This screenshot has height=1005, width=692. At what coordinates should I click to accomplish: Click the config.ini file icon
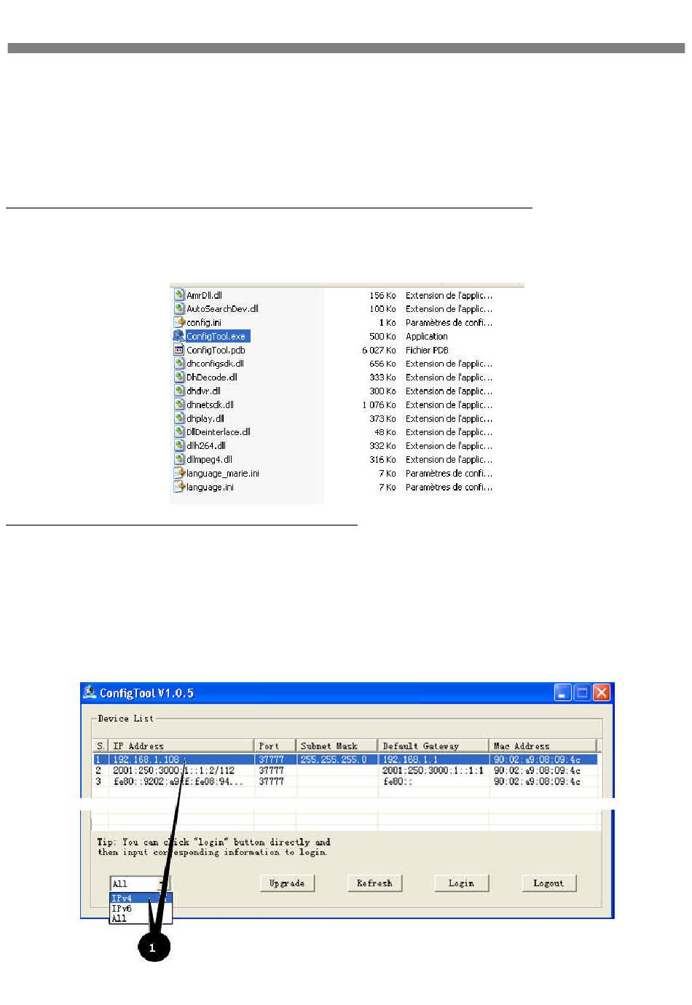coord(180,322)
